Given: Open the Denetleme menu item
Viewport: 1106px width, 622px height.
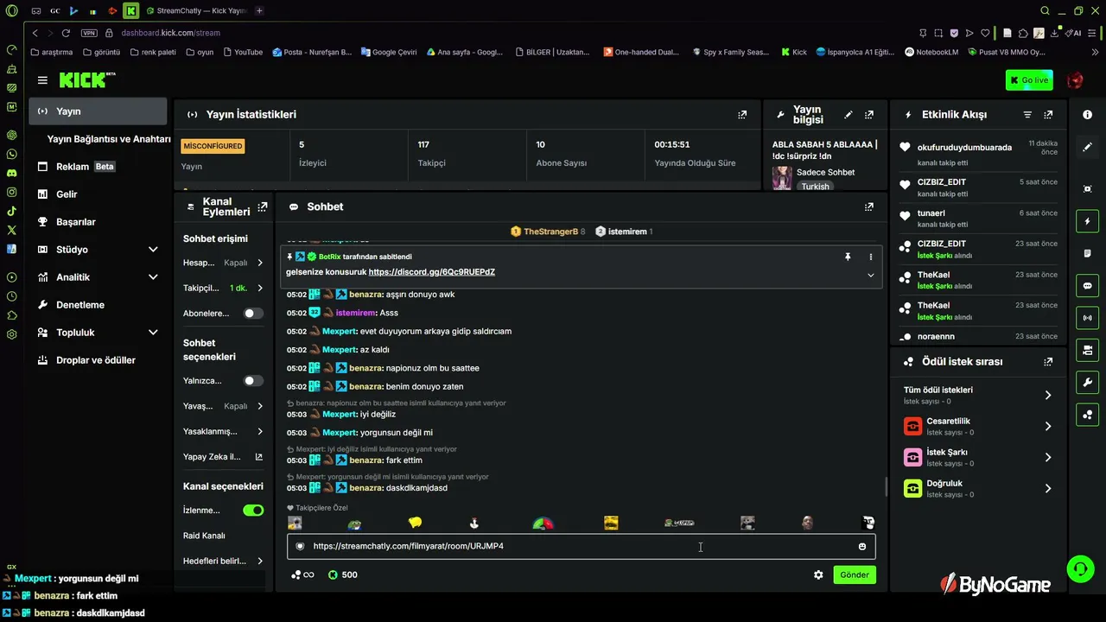Looking at the screenshot, I should click(98, 305).
